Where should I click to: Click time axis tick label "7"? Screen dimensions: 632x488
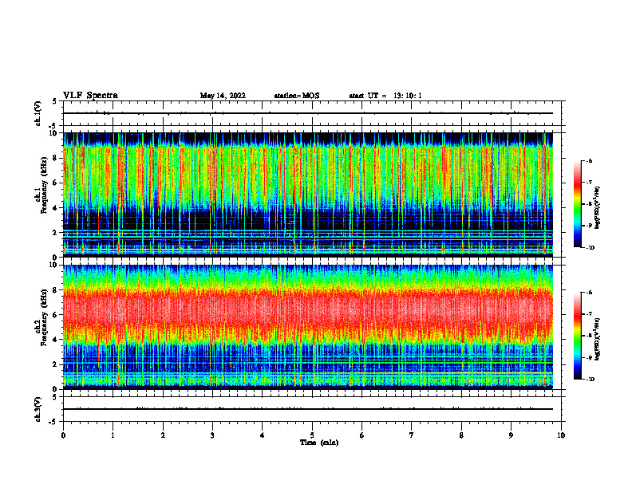[412, 435]
